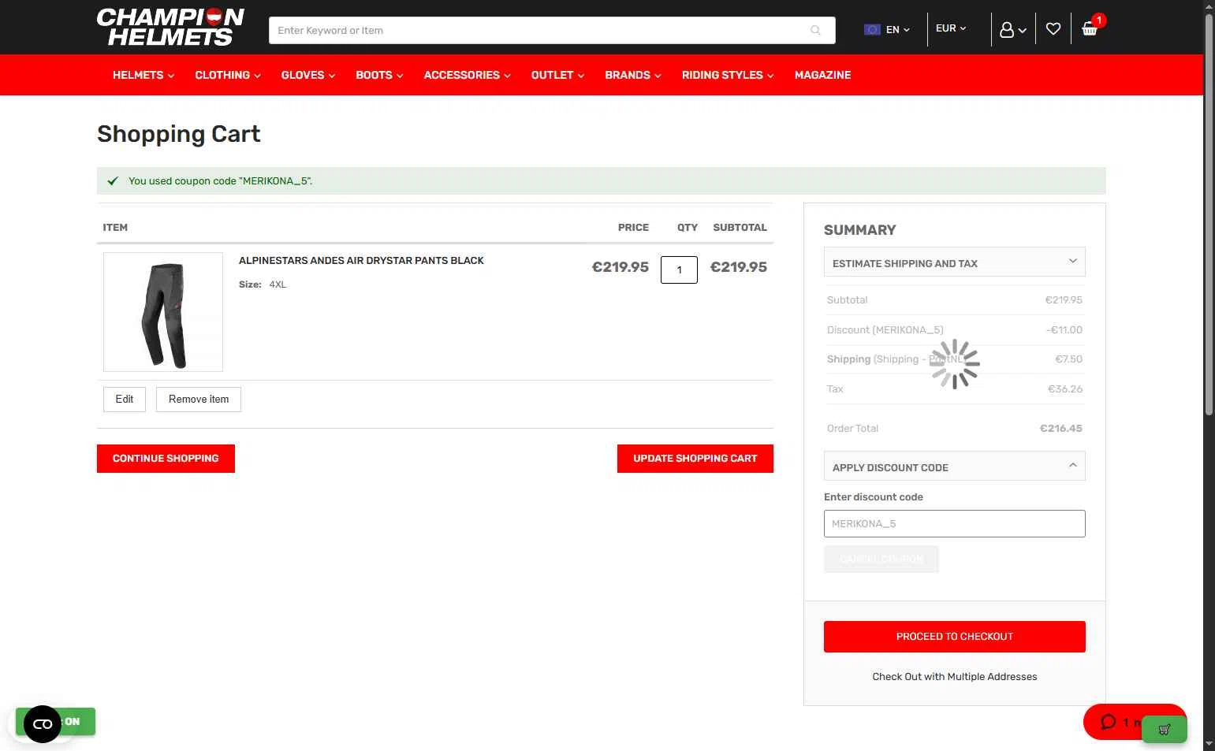Open the Outlet menu

[557, 75]
